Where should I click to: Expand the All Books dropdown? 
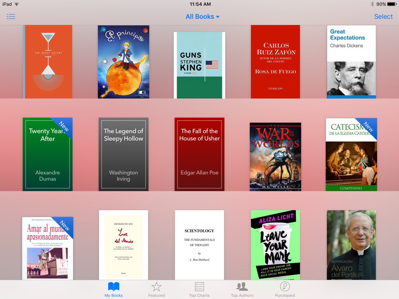pos(202,16)
